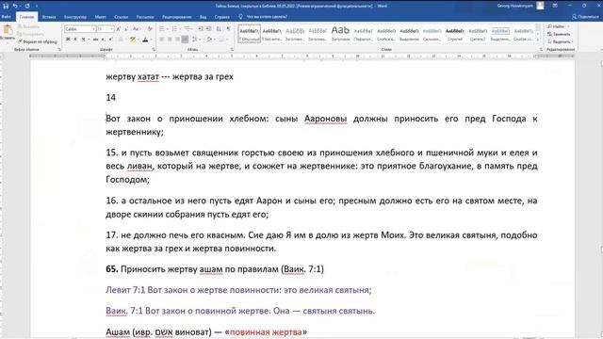
Task: Click the Заменить replace button
Action: coord(559,34)
